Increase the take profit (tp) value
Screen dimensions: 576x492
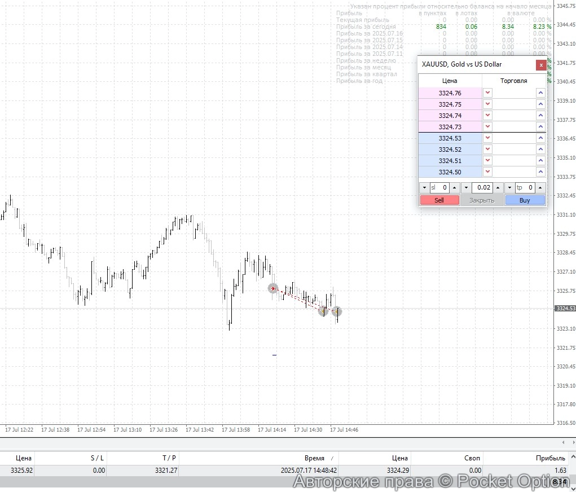pyautogui.click(x=540, y=188)
